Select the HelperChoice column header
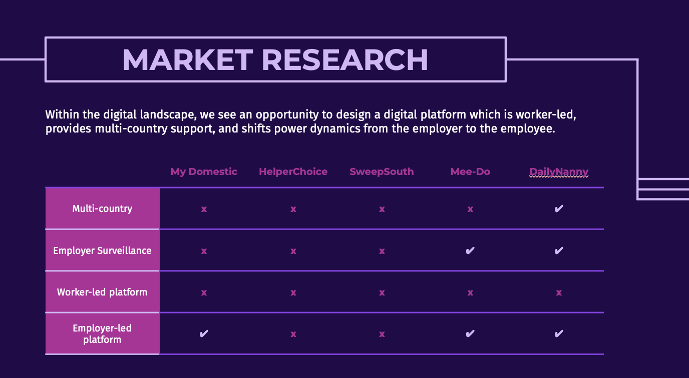This screenshot has height=378, width=689. tap(293, 171)
